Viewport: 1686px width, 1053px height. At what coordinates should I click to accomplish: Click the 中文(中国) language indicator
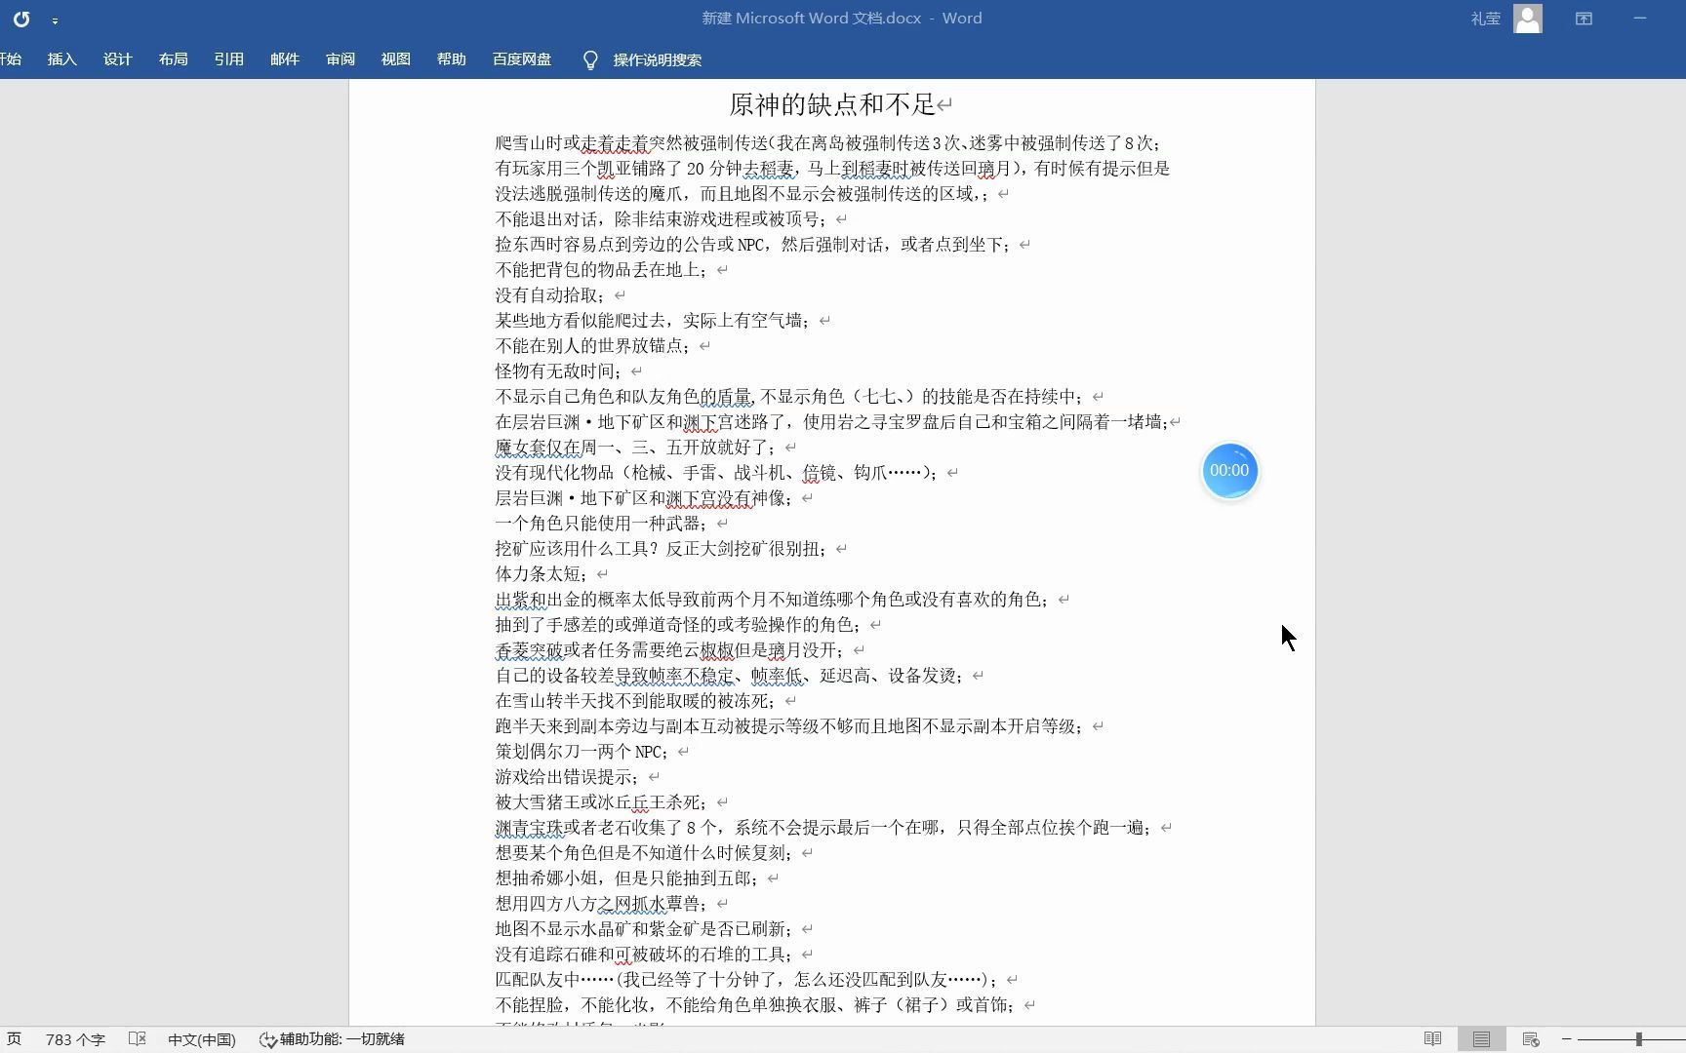coord(201,1039)
